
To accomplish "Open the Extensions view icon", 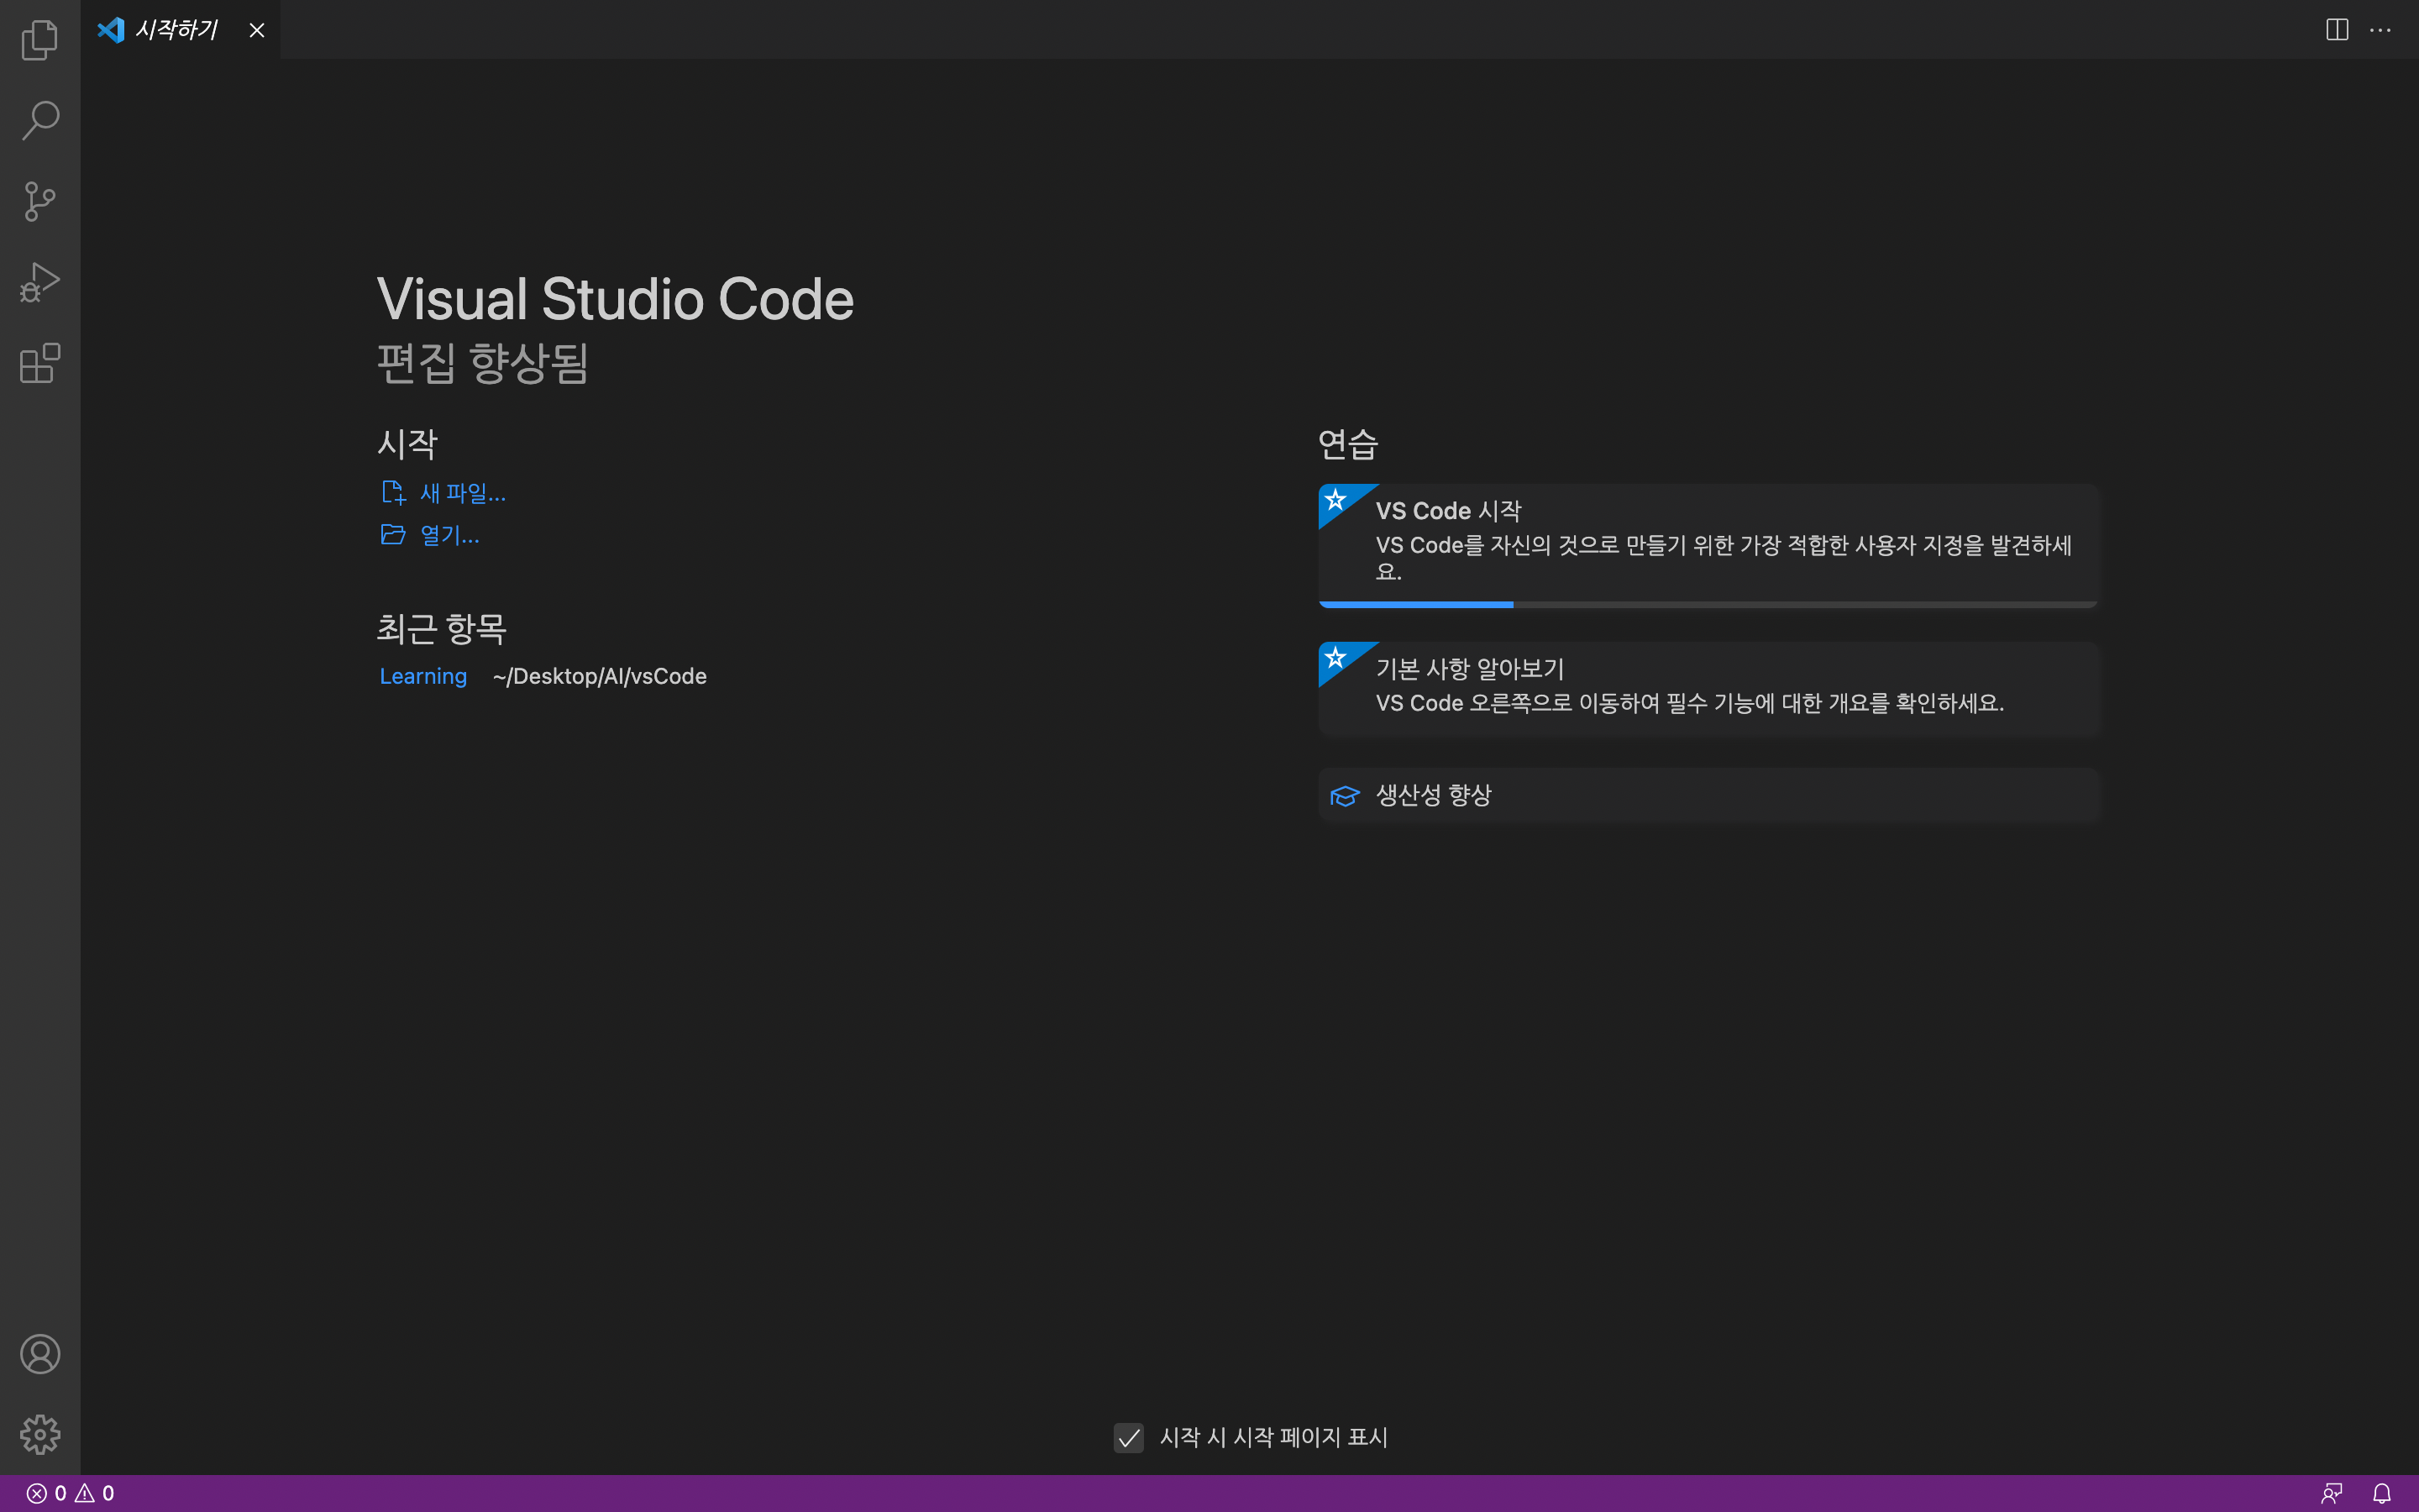I will (40, 363).
